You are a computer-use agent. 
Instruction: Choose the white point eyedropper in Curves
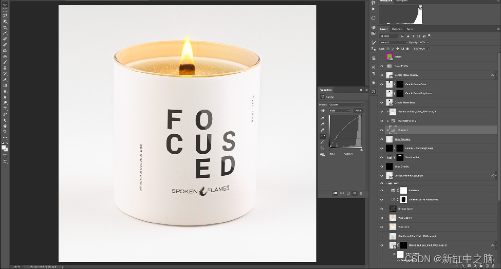click(x=322, y=130)
